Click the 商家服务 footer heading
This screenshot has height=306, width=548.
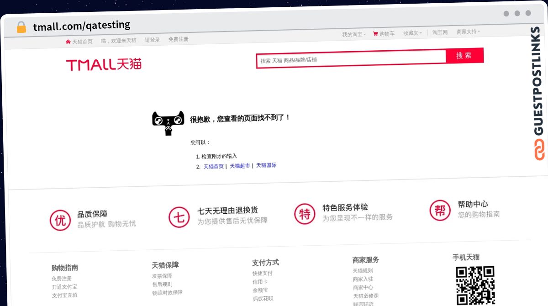tap(366, 260)
